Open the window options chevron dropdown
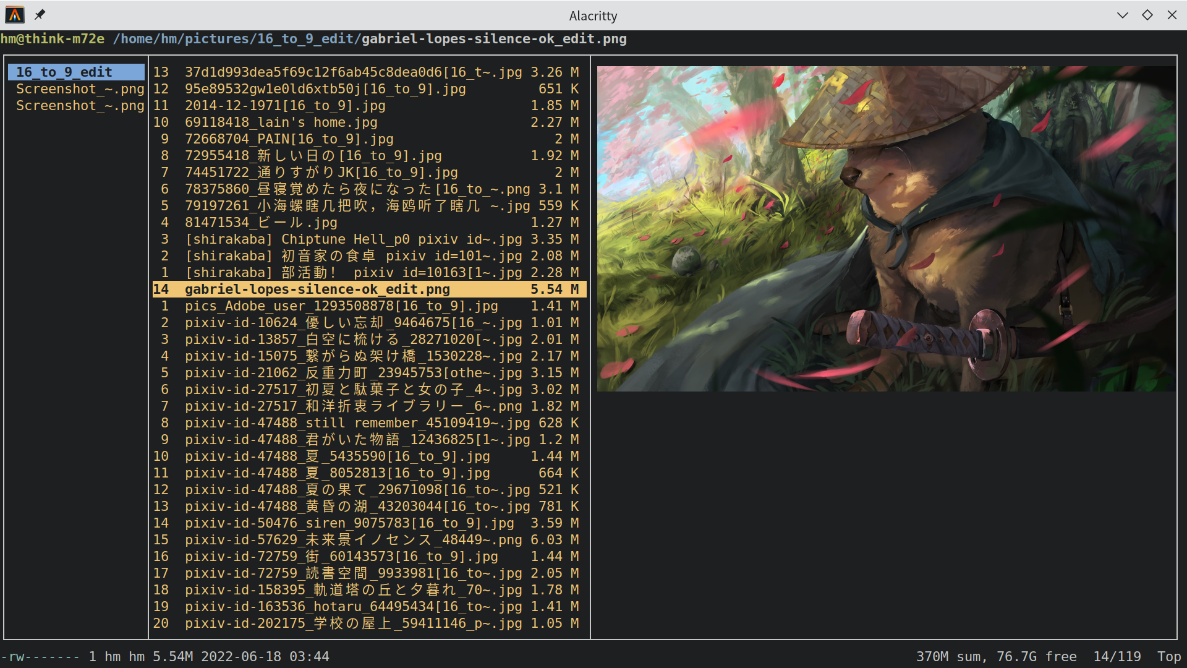The width and height of the screenshot is (1187, 668). [x=1123, y=15]
